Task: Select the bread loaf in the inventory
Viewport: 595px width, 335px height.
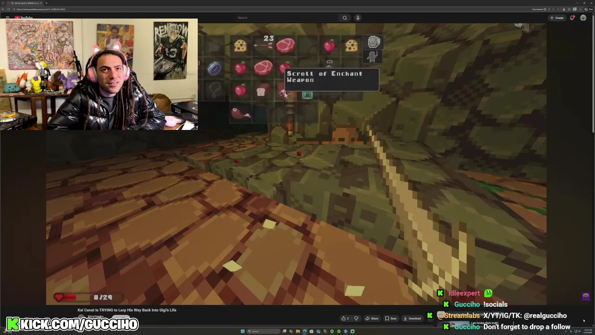Action: [x=260, y=91]
